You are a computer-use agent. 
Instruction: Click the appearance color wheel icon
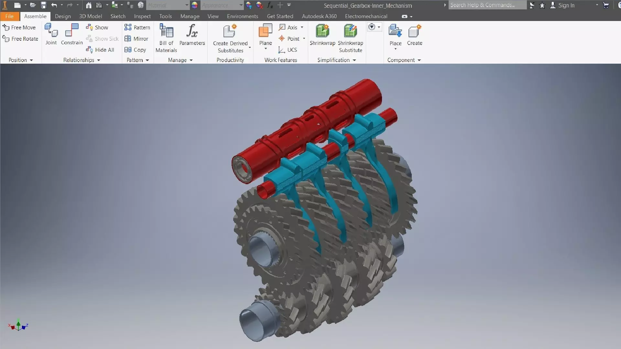194,5
